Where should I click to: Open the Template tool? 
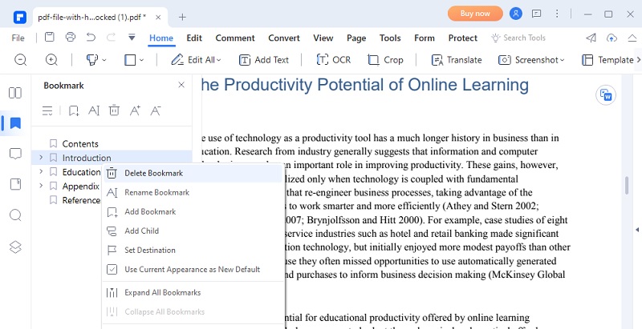point(607,60)
